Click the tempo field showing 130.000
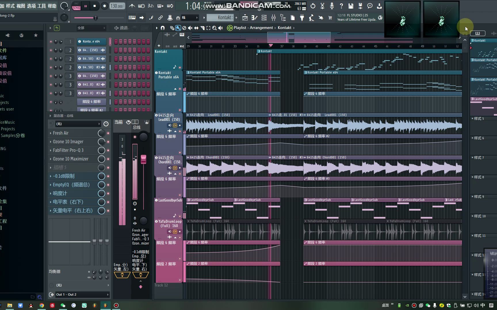The height and width of the screenshot is (310, 497). [117, 6]
